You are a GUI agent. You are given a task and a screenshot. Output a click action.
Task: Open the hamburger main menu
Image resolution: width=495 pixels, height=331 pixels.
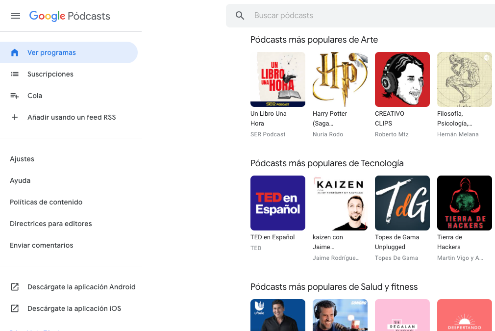(x=16, y=16)
